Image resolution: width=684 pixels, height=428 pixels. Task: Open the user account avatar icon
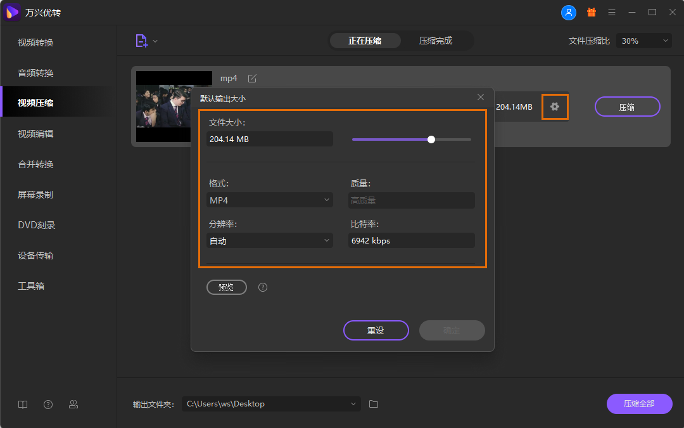tap(569, 13)
